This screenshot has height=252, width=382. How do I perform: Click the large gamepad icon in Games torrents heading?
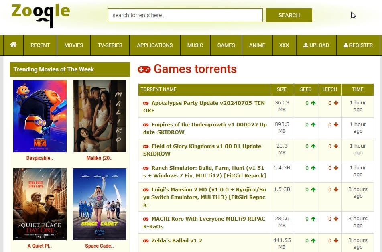[x=144, y=70]
